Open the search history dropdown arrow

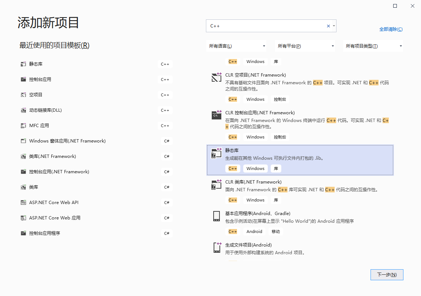coord(334,26)
